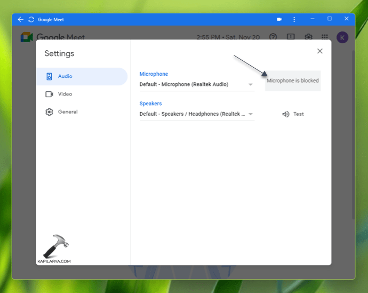Click the Microphone section label
Screen dimensions: 368x293
tap(154, 74)
